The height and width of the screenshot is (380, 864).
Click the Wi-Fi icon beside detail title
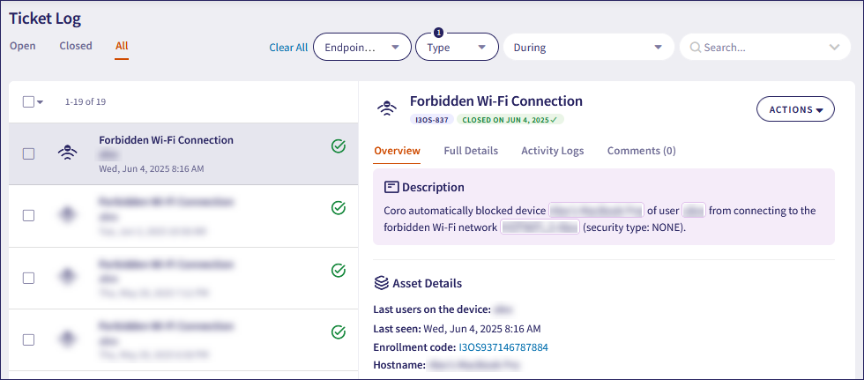[x=386, y=108]
